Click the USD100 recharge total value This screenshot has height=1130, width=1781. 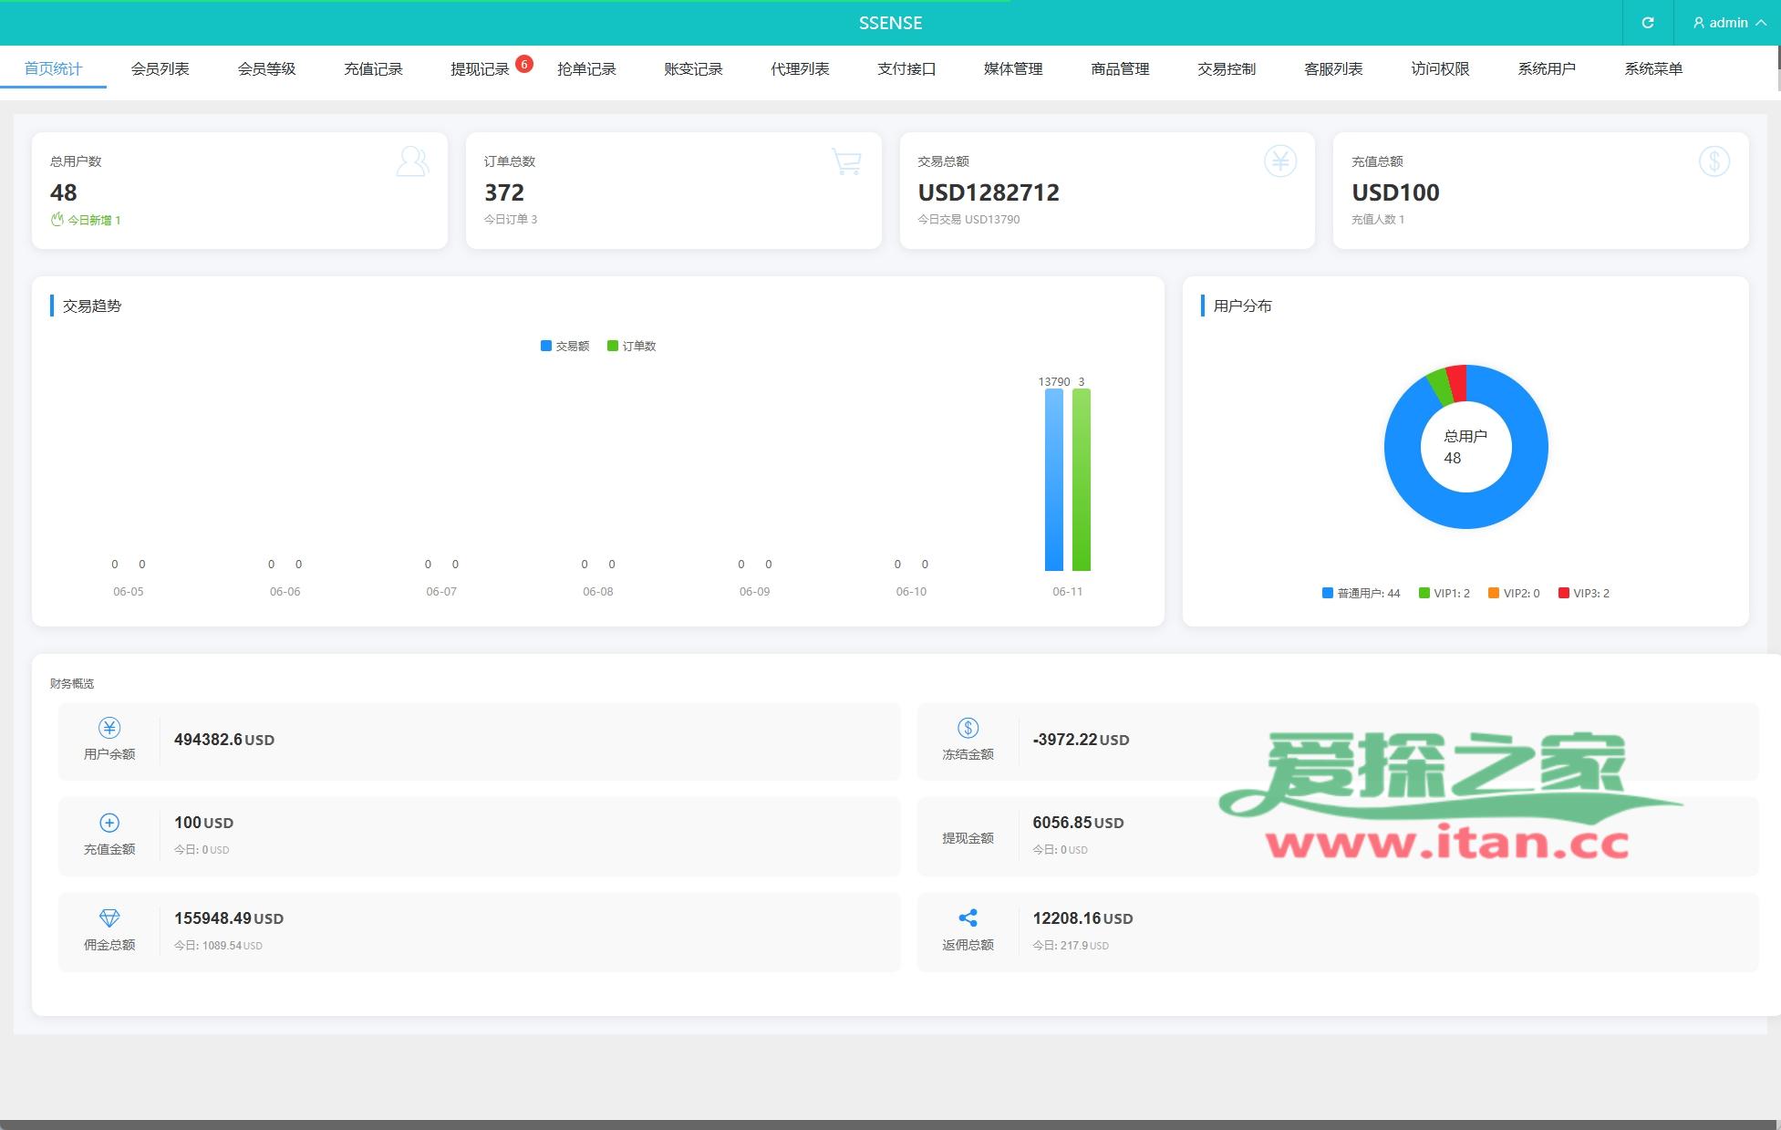[x=1395, y=192]
